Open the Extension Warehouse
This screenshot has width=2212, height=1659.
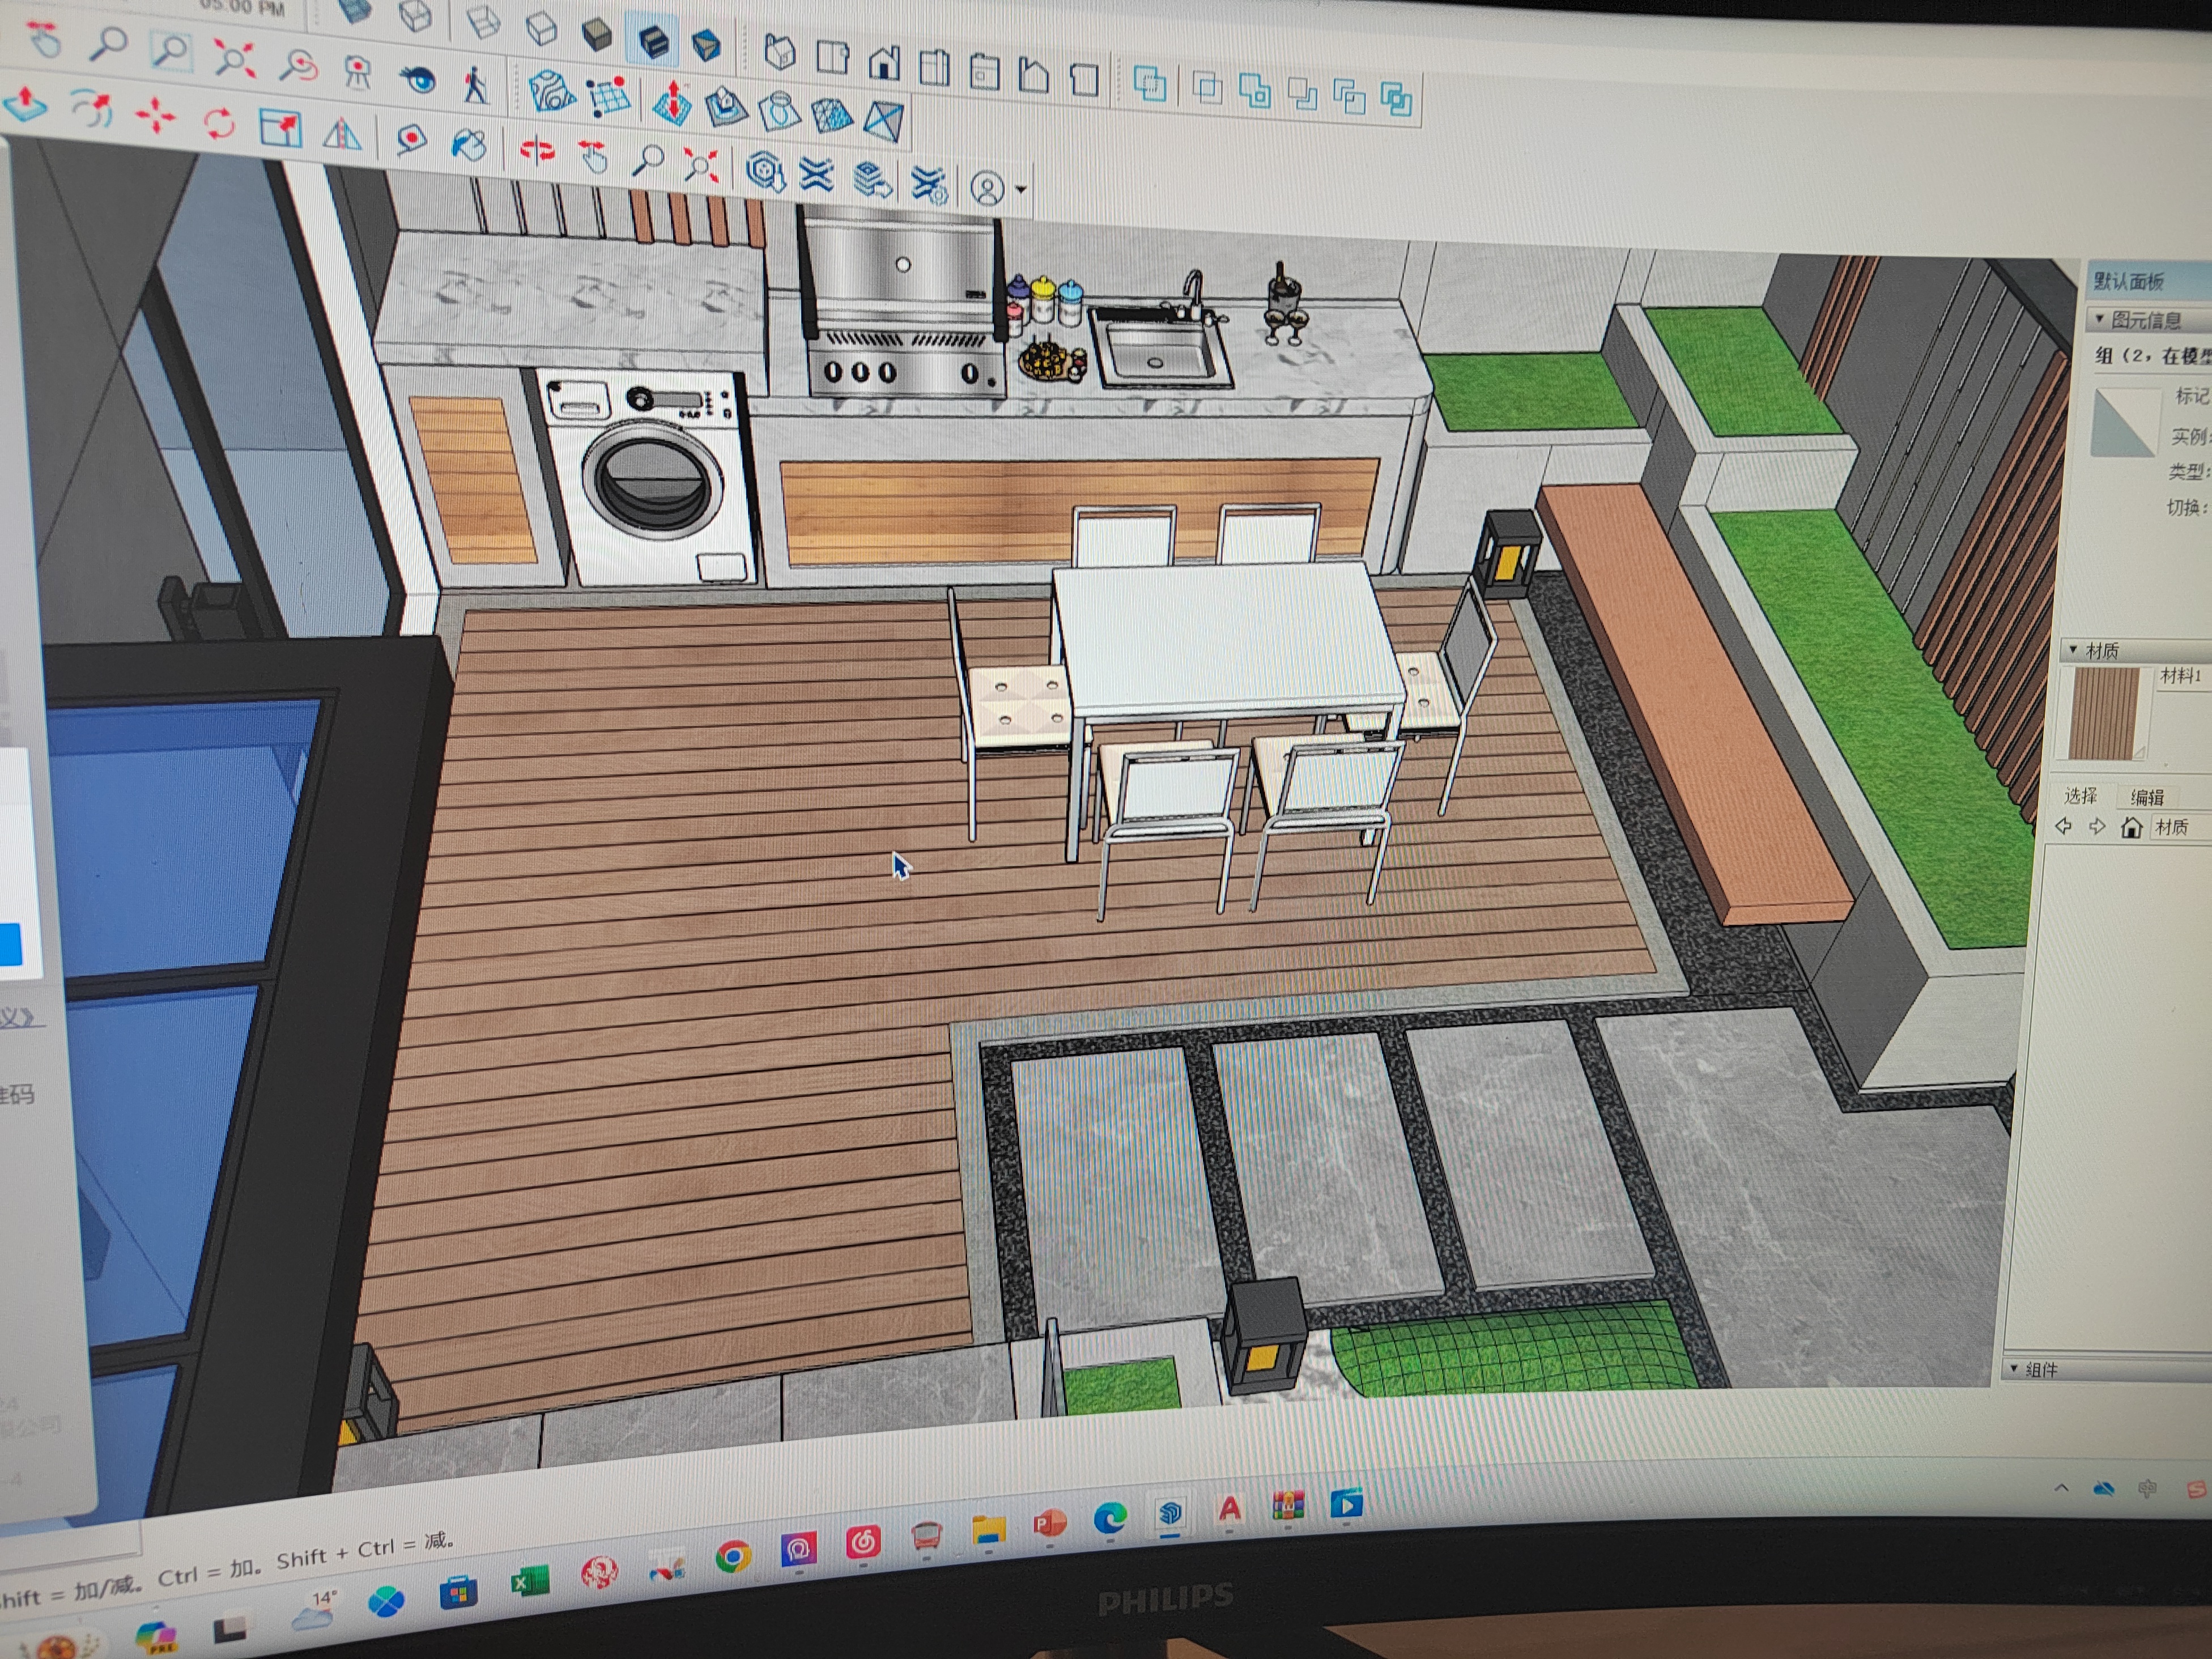point(817,176)
